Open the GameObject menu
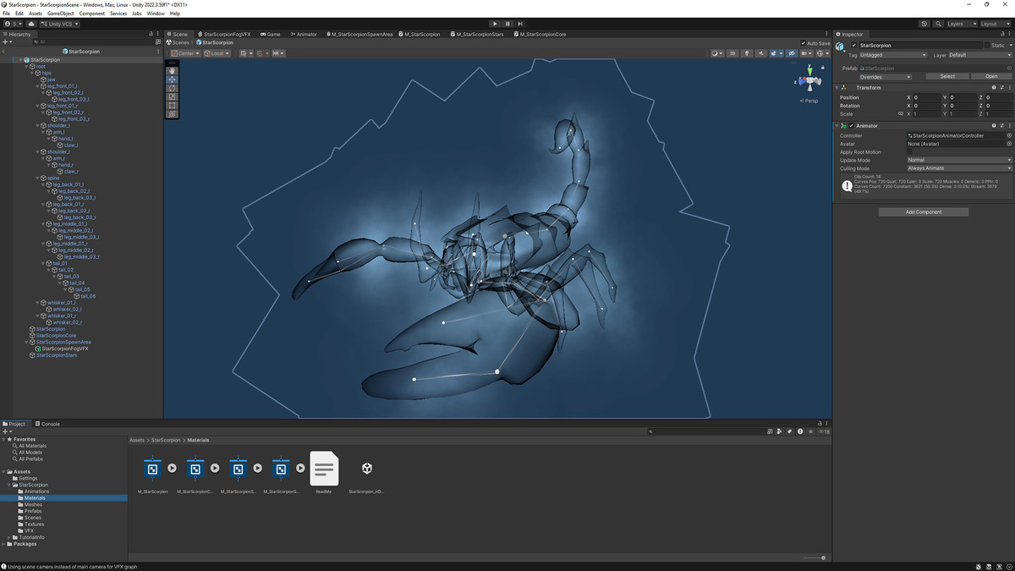The height and width of the screenshot is (571, 1015). click(60, 14)
